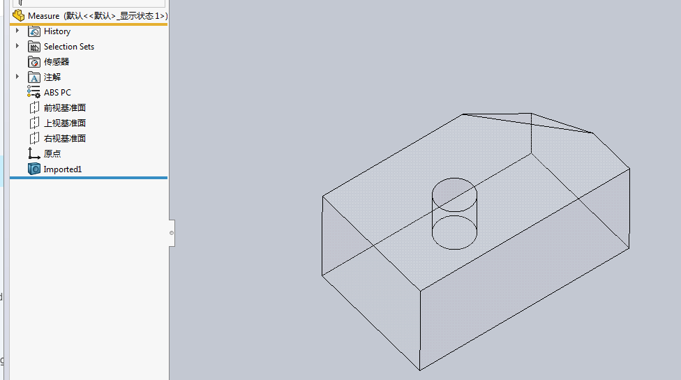Image resolution: width=681 pixels, height=380 pixels.
Task: Select the 上视基准面 top plane text
Action: point(65,123)
